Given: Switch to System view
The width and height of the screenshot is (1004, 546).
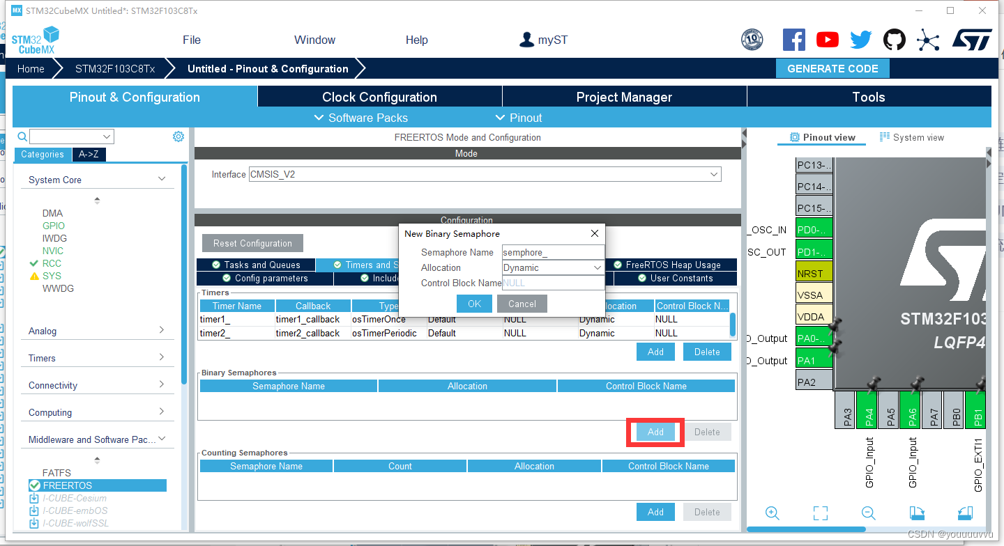Looking at the screenshot, I should 912,137.
